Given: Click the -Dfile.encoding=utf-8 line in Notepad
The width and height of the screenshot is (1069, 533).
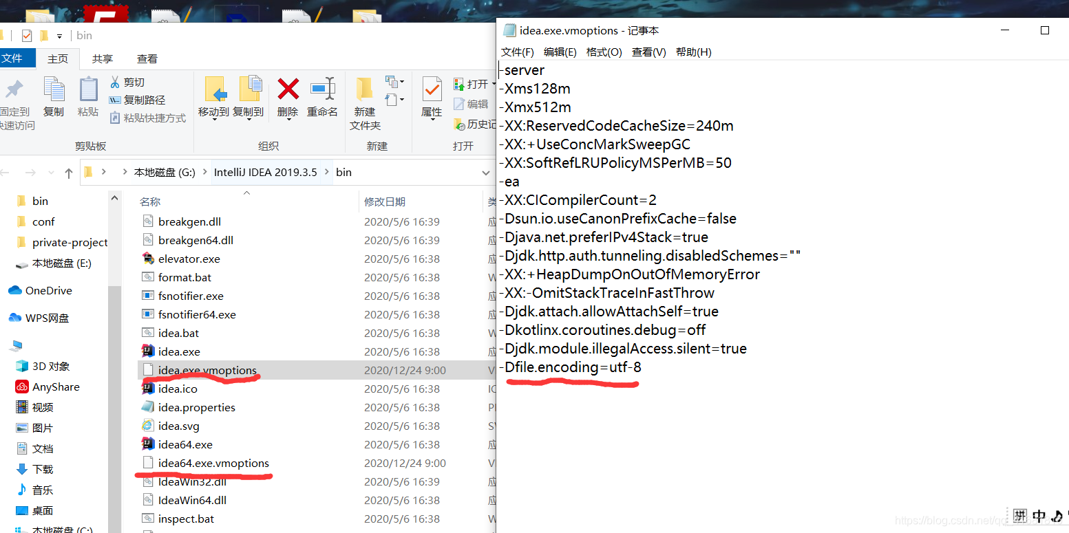Looking at the screenshot, I should tap(571, 367).
